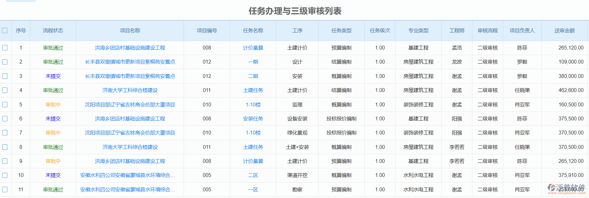Image resolution: width=589 pixels, height=198 pixels.
Task: Click engineer name 孟浩
Action: (457, 48)
